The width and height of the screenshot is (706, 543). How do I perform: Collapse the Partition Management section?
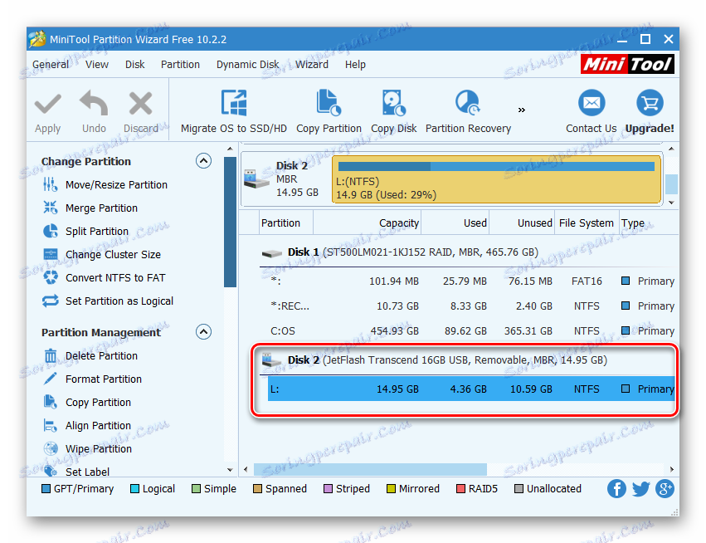click(203, 332)
